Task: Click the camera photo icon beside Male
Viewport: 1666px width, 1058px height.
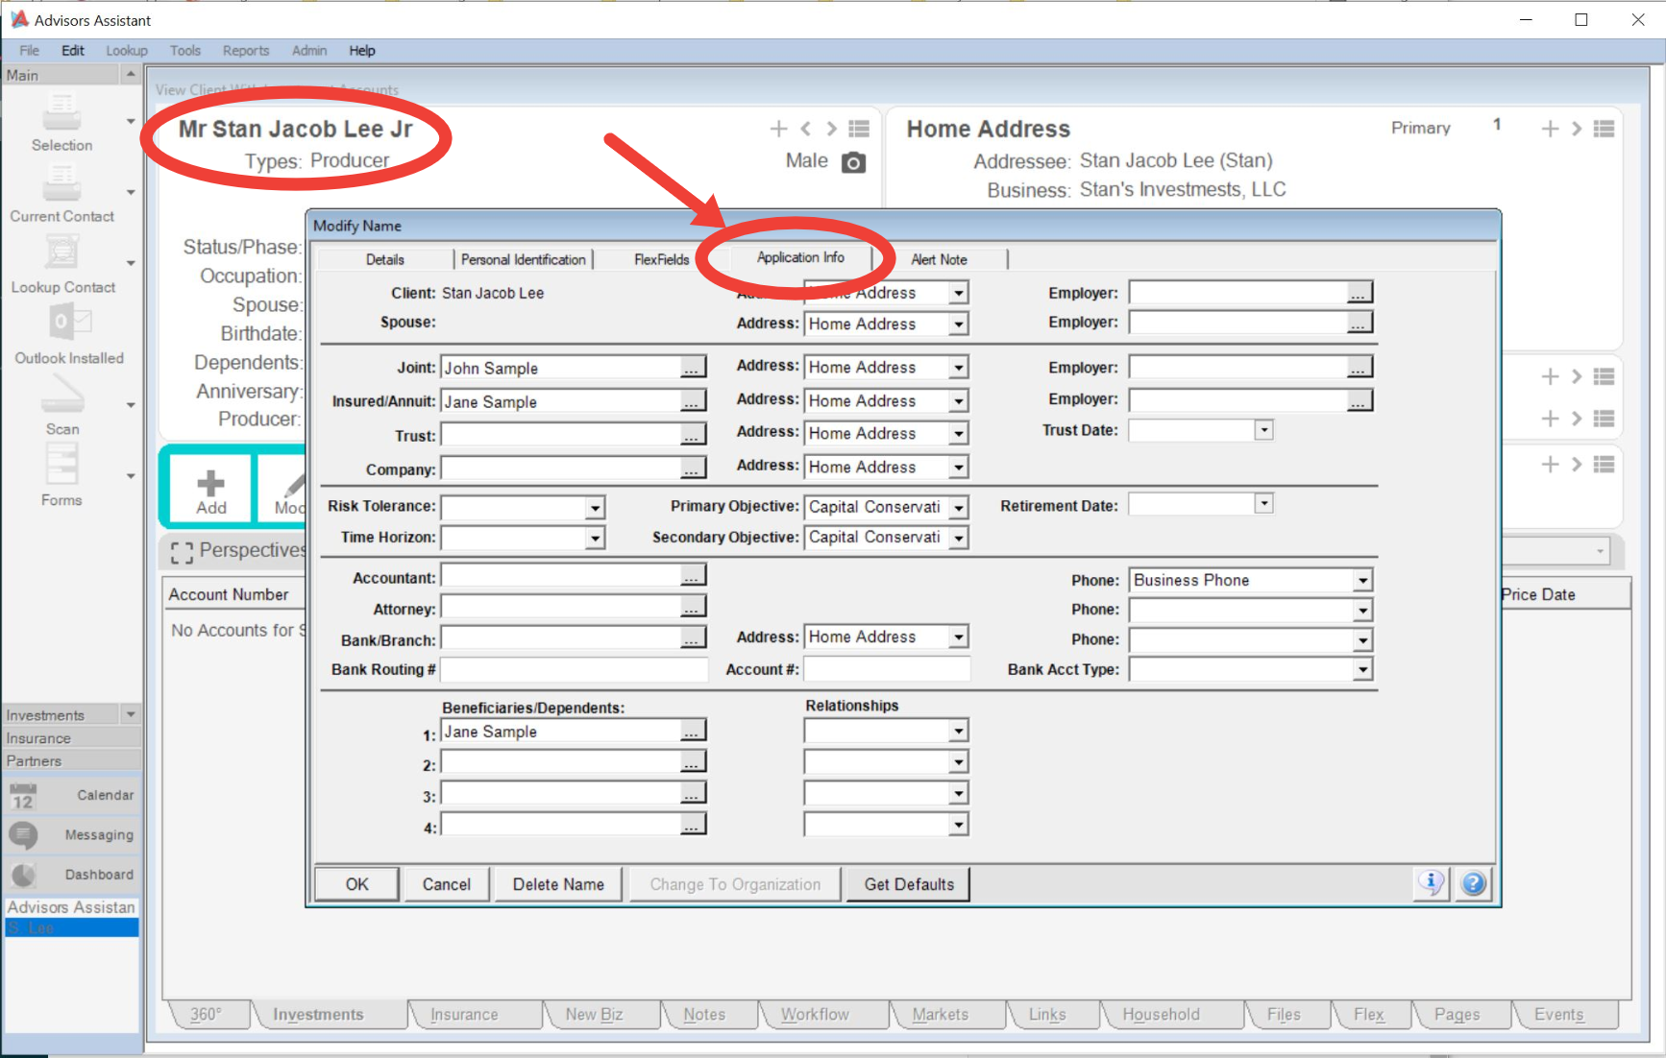Action: click(853, 162)
